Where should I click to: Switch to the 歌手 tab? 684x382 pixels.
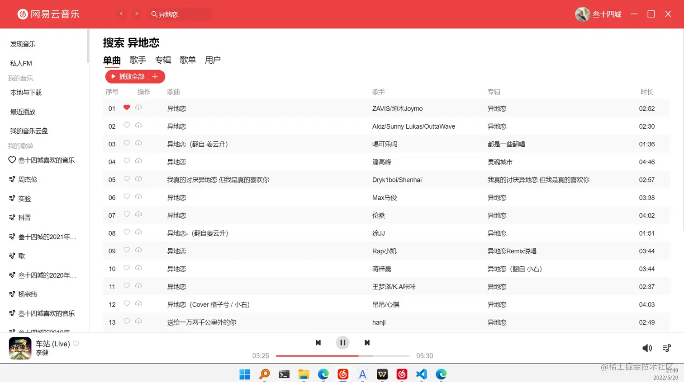(x=138, y=60)
